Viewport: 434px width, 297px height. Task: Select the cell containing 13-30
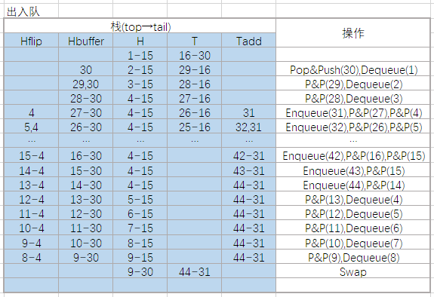pyautogui.click(x=86, y=199)
